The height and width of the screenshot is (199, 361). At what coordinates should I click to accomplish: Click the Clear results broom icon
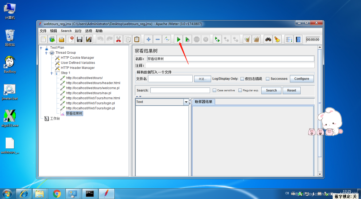(x=247, y=40)
